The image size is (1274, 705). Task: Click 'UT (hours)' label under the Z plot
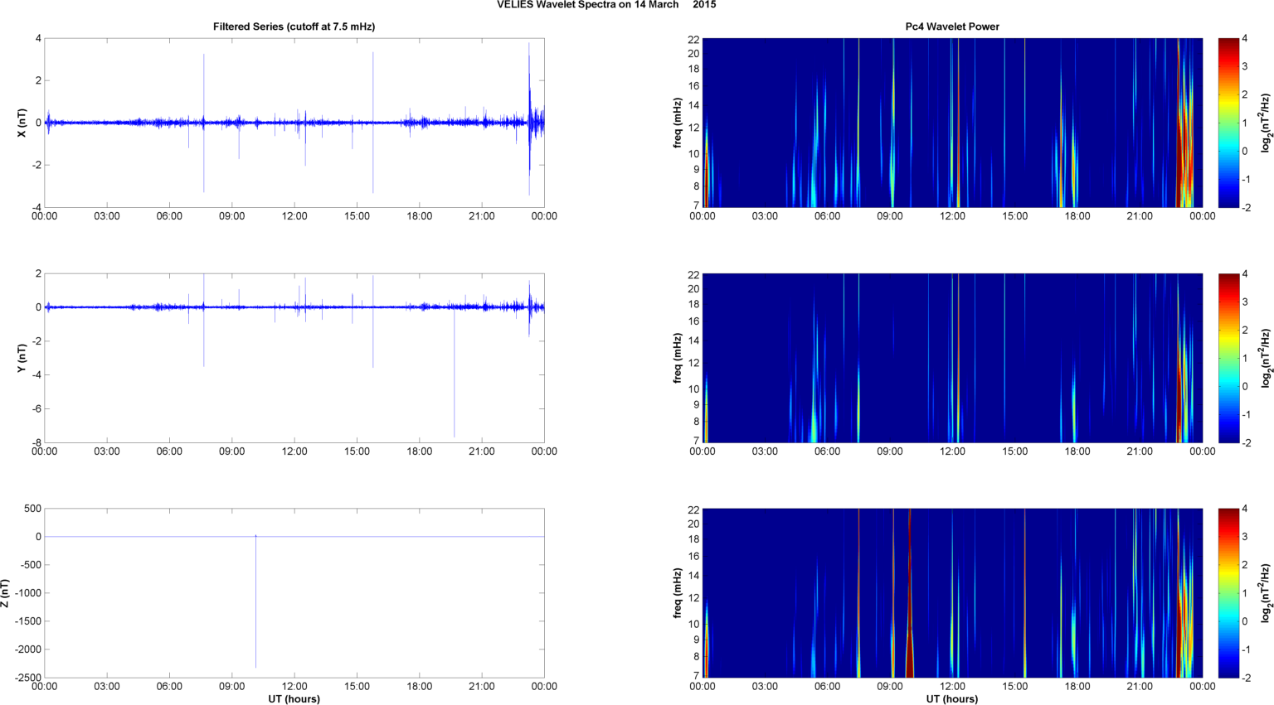click(x=294, y=699)
